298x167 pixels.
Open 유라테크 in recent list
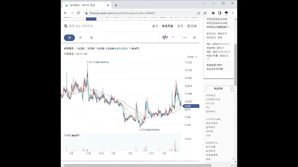pyautogui.click(x=211, y=95)
